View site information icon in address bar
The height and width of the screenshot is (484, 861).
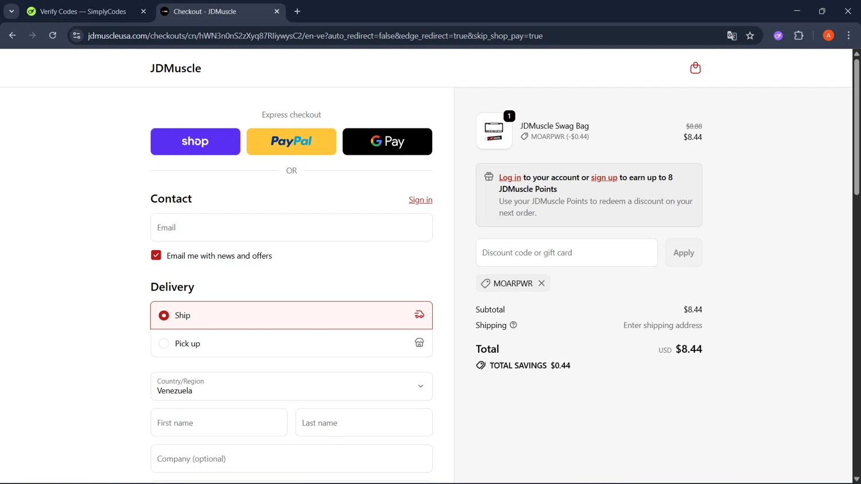[76, 36]
